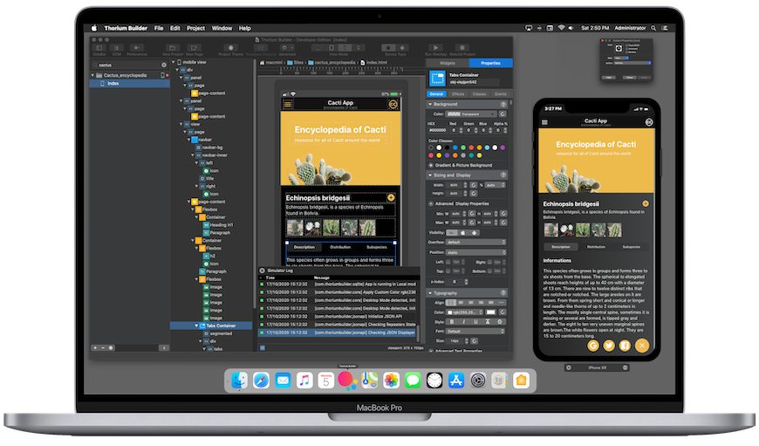
Task: Open the App Store from the Dock
Action: coord(456,381)
